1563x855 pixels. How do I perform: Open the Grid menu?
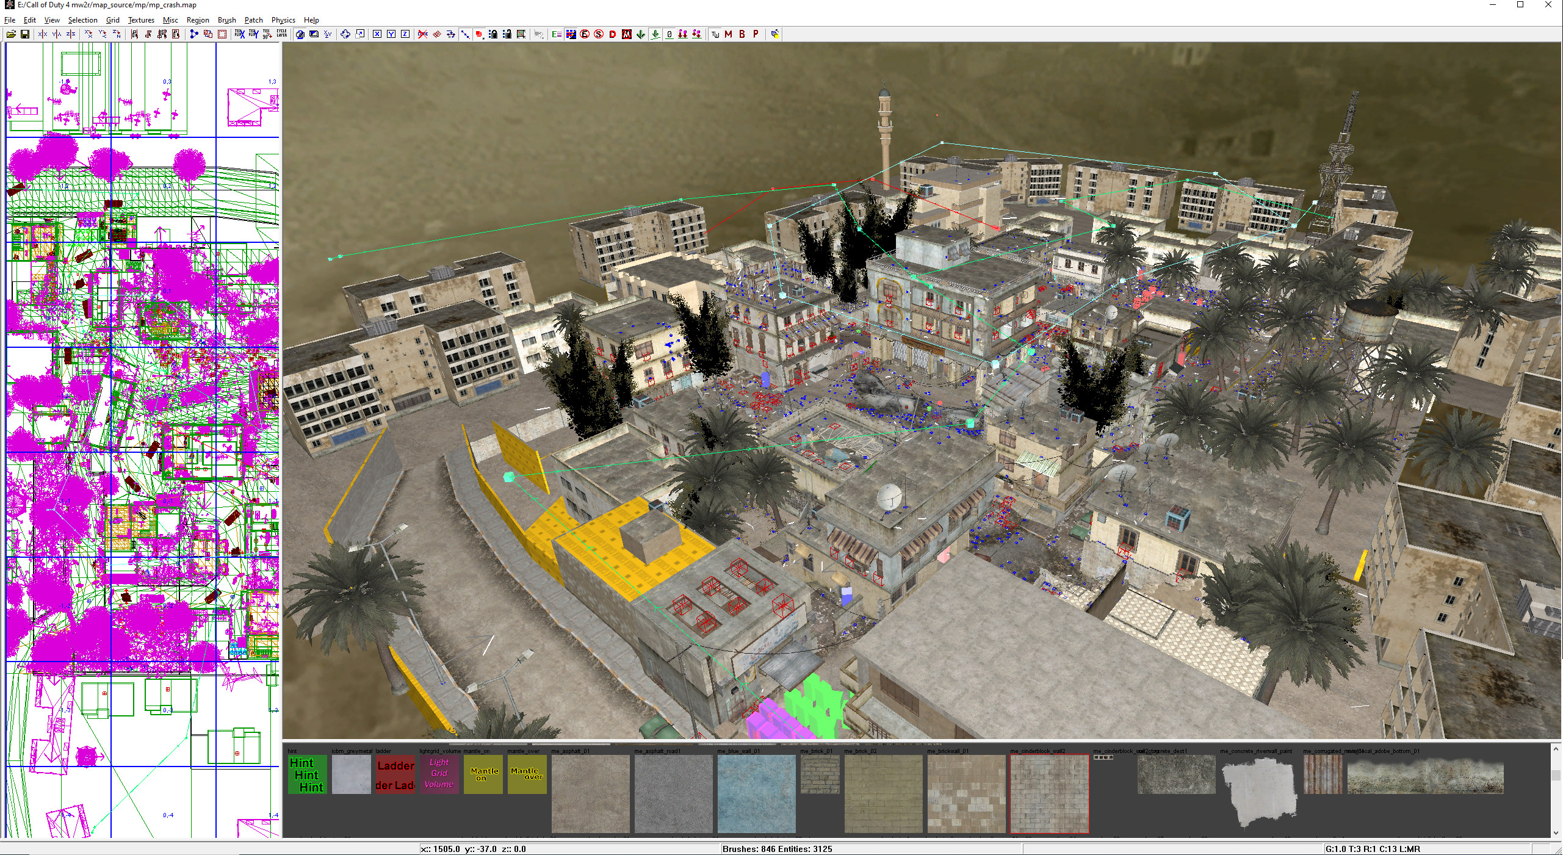click(x=112, y=20)
